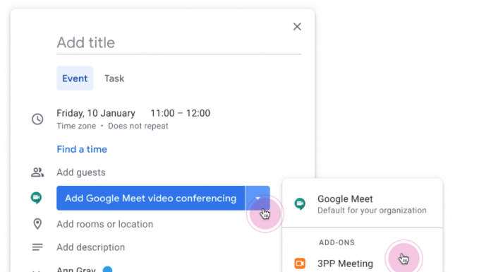Add Google Meet video conferencing
Screen dimensions: 491x272
pyautogui.click(x=151, y=198)
